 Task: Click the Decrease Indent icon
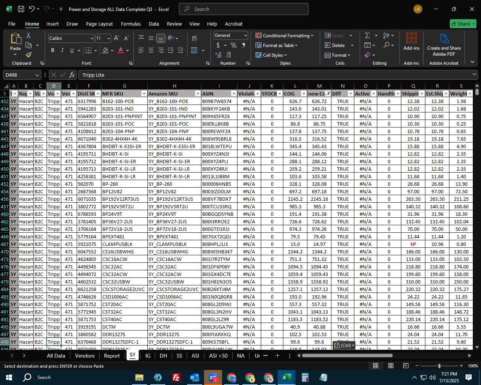[x=171, y=50]
